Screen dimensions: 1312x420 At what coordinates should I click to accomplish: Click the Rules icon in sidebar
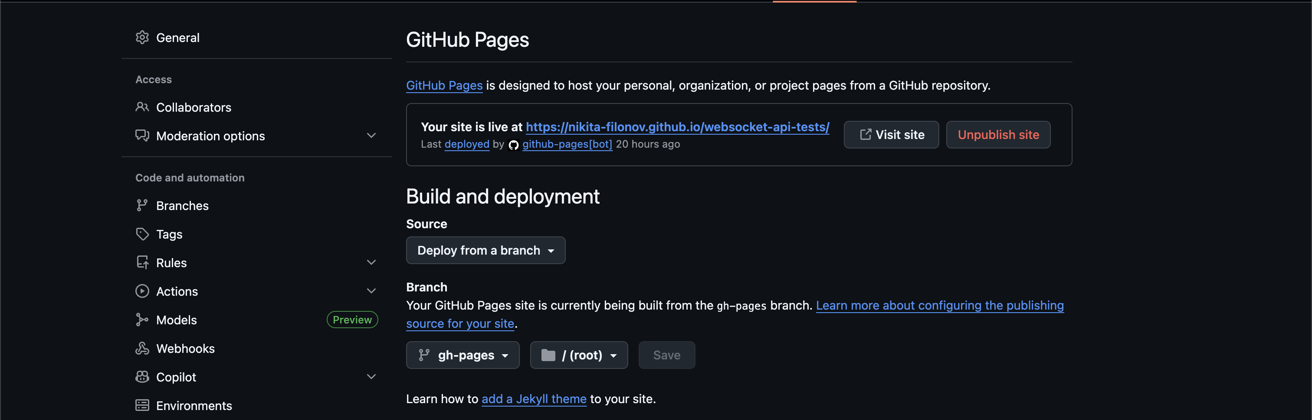142,262
